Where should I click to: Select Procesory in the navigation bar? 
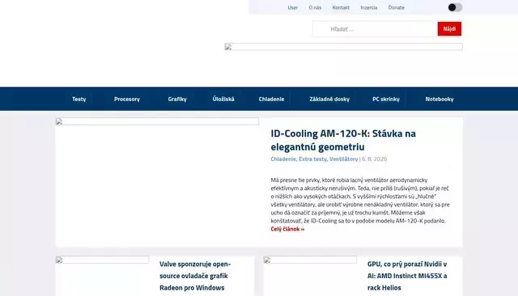coord(127,99)
